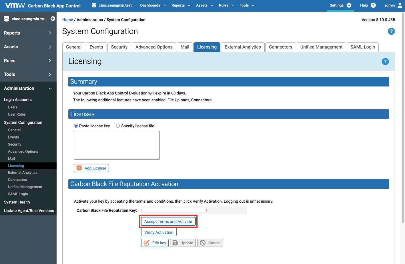Click the Verify Activation button
The width and height of the screenshot is (405, 264).
(159, 232)
